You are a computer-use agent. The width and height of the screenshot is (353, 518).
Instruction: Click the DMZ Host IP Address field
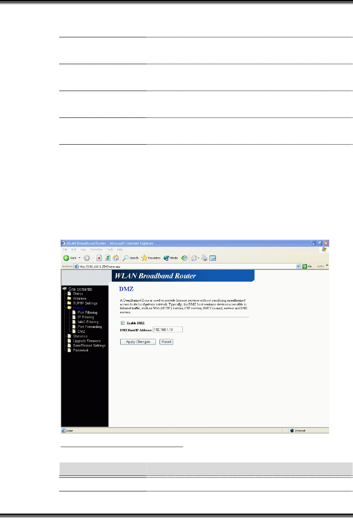(x=168, y=329)
